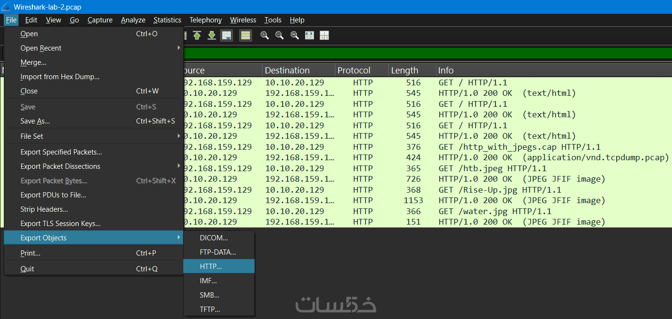Choose Export Specified Packets...

point(93,152)
